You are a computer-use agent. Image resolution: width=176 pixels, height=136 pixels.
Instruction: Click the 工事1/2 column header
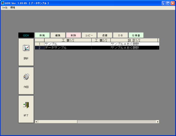coord(68,40)
